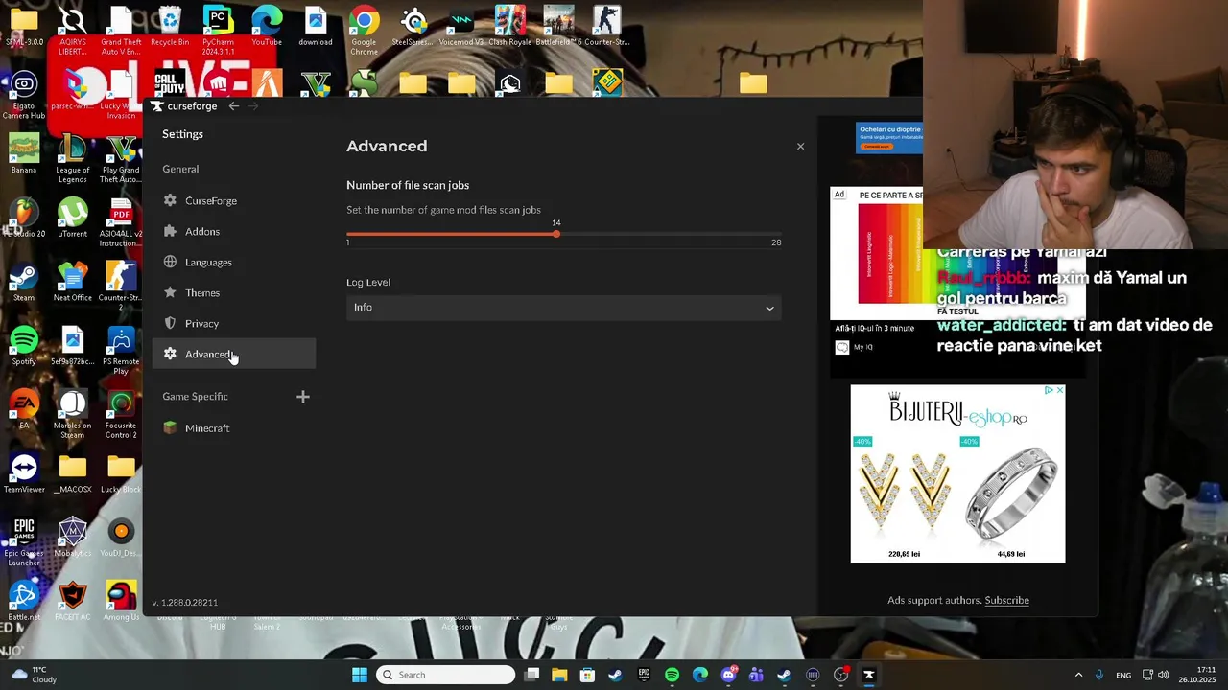Open the Spotify desktop shortcut

tap(24, 346)
